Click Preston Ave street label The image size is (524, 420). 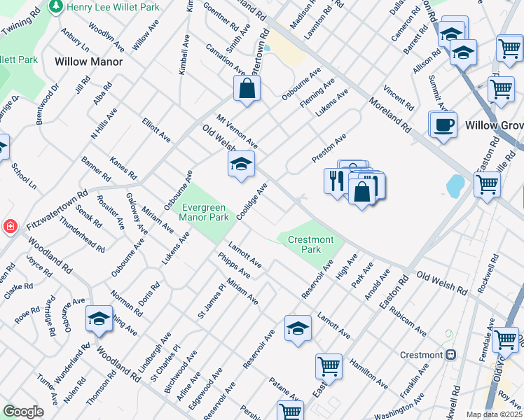click(329, 148)
